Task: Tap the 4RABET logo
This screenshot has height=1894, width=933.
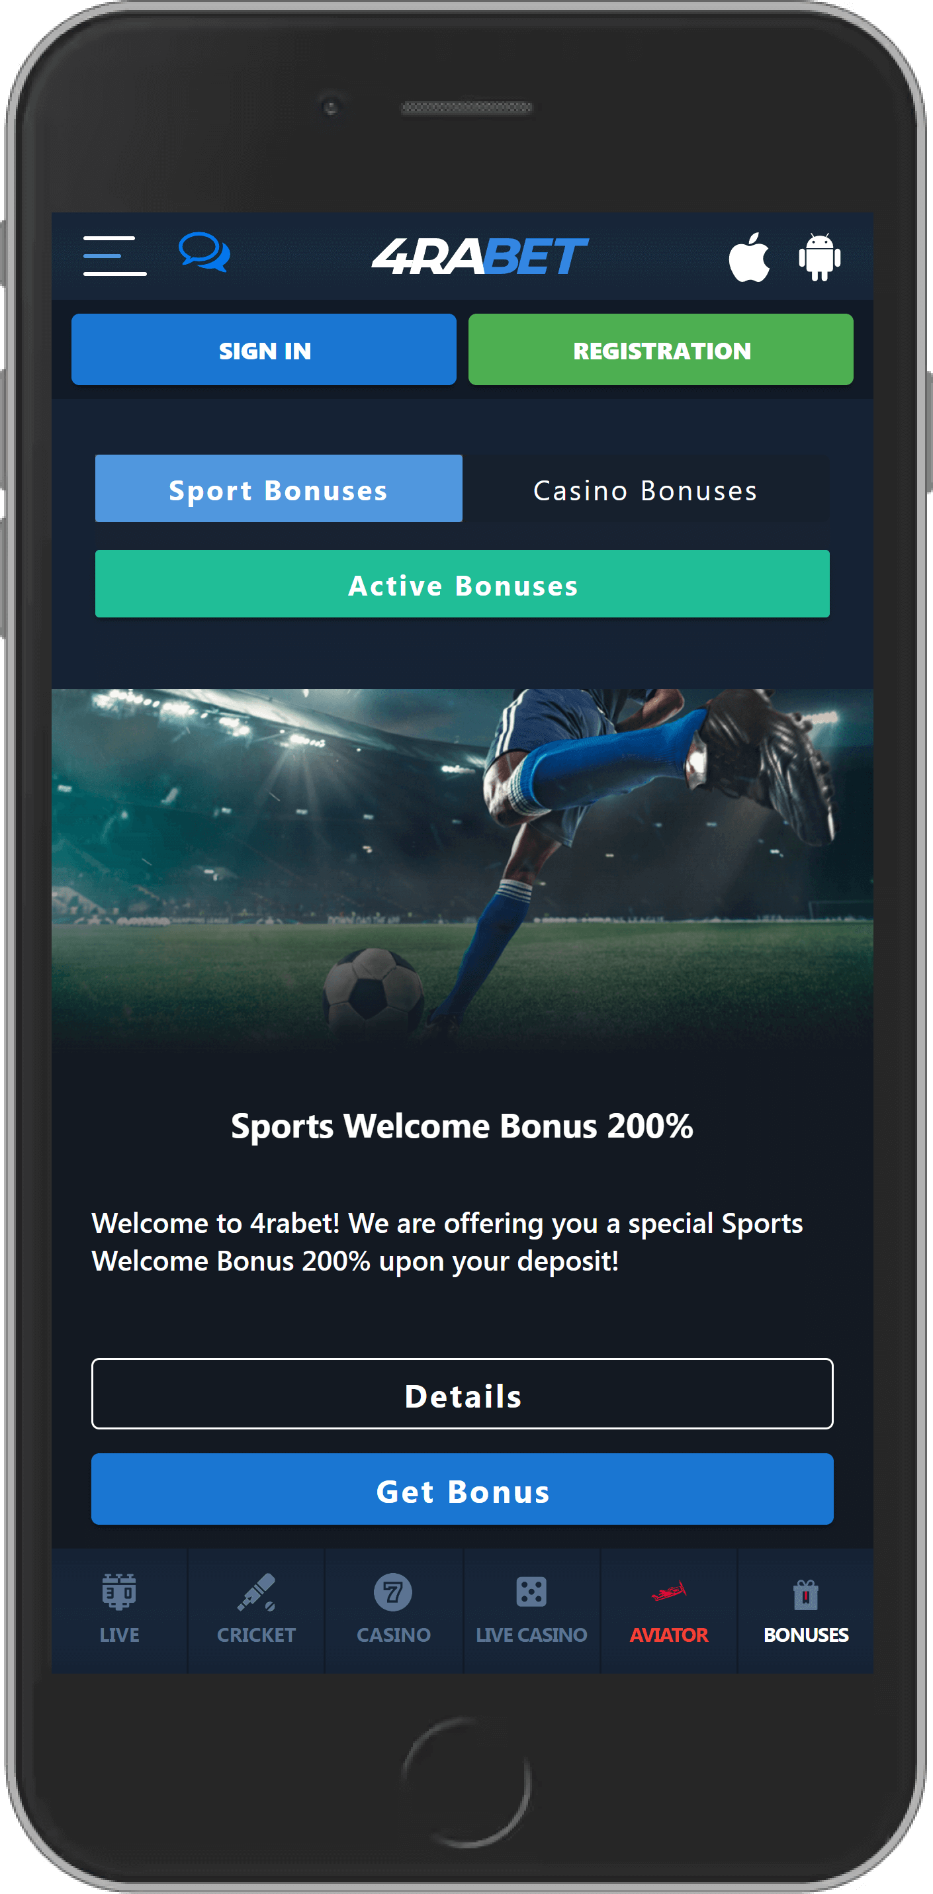Action: tap(479, 256)
